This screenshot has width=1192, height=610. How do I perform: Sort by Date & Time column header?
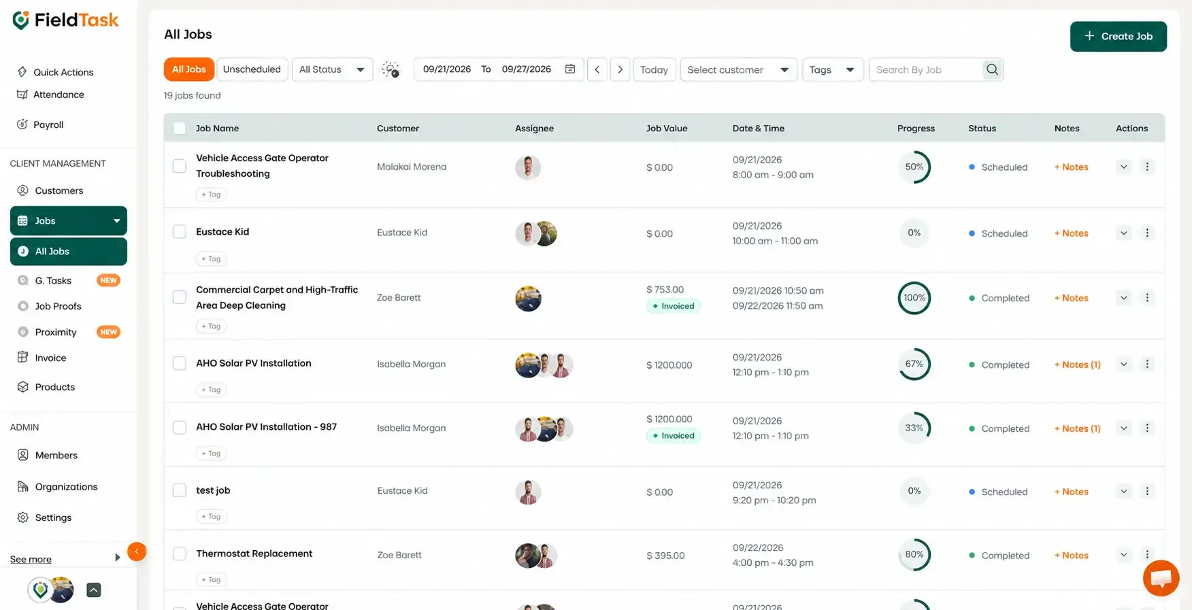(x=759, y=128)
